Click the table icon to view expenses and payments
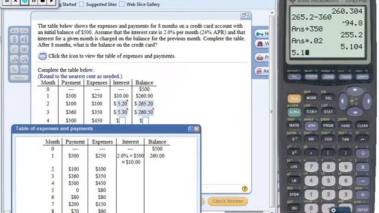The image size is (379, 213). 42,56
